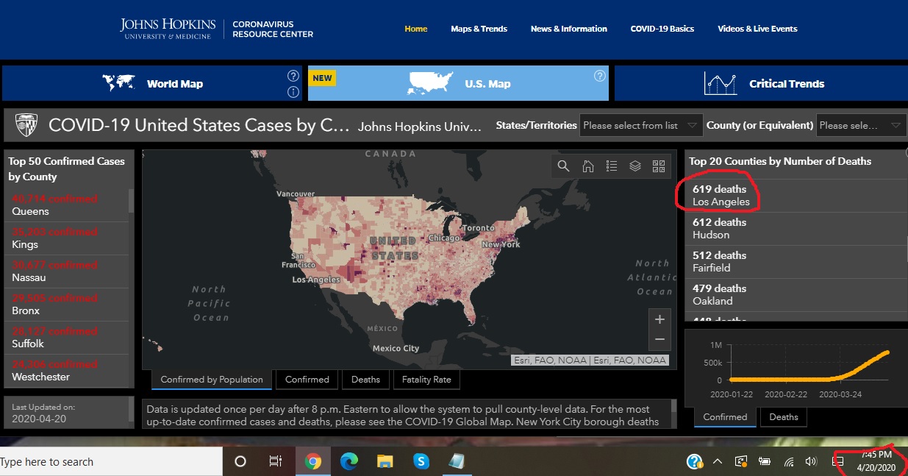Select the Deaths tab below the map
908x476 pixels.
point(365,380)
